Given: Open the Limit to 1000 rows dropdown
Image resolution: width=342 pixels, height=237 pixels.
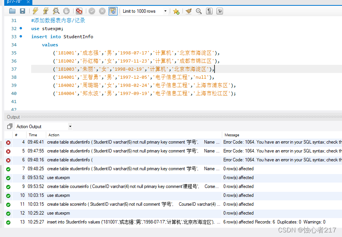Looking at the screenshot, I should pos(165,11).
